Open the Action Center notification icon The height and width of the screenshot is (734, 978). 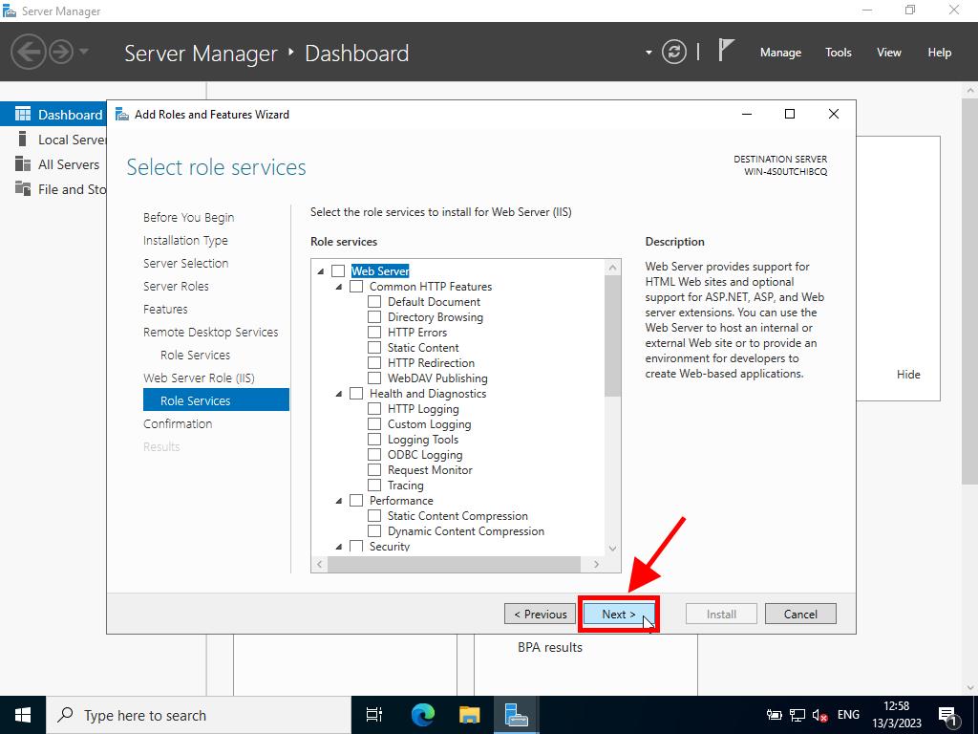948,715
